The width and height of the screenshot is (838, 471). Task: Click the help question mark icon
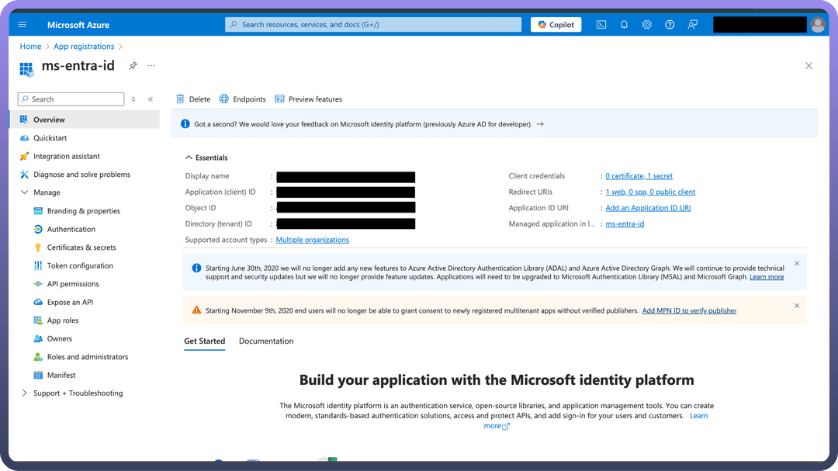tap(670, 25)
